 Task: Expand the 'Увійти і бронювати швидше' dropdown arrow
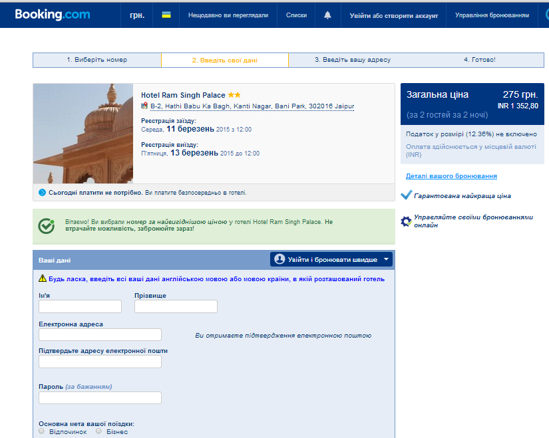pos(386,259)
